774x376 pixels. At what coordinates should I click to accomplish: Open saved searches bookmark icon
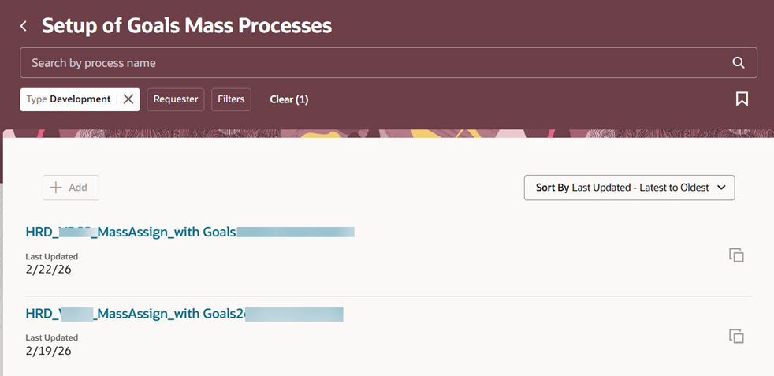coord(741,99)
